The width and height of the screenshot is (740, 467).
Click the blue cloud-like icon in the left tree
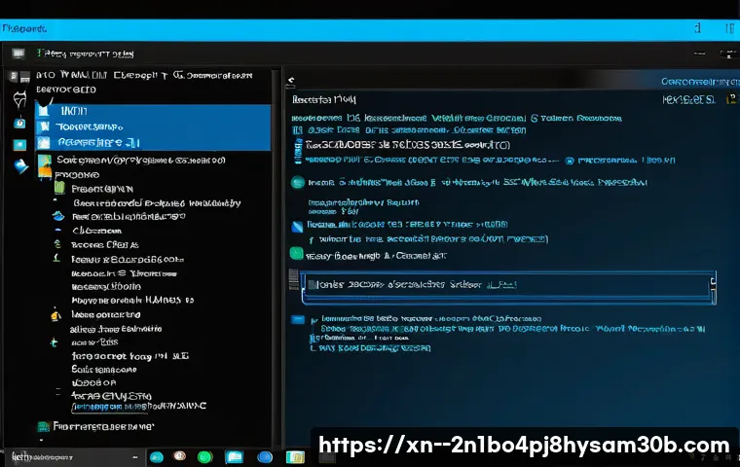click(58, 217)
